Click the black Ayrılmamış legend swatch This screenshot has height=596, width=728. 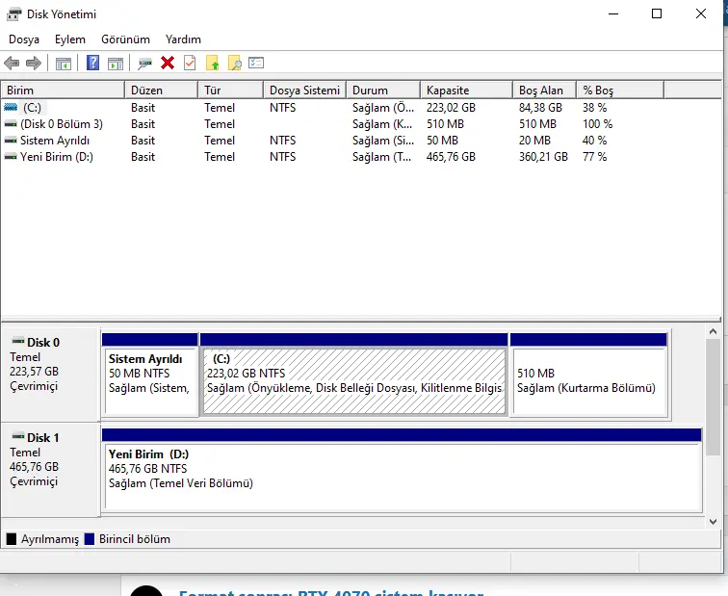pos(12,539)
